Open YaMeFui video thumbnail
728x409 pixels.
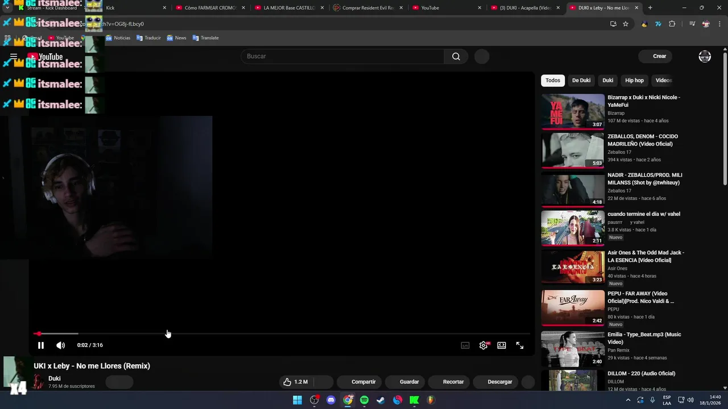pyautogui.click(x=573, y=111)
